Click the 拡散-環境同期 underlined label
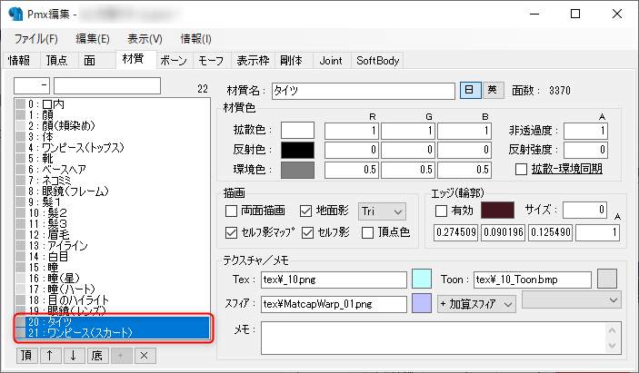This screenshot has width=639, height=373. (x=567, y=169)
